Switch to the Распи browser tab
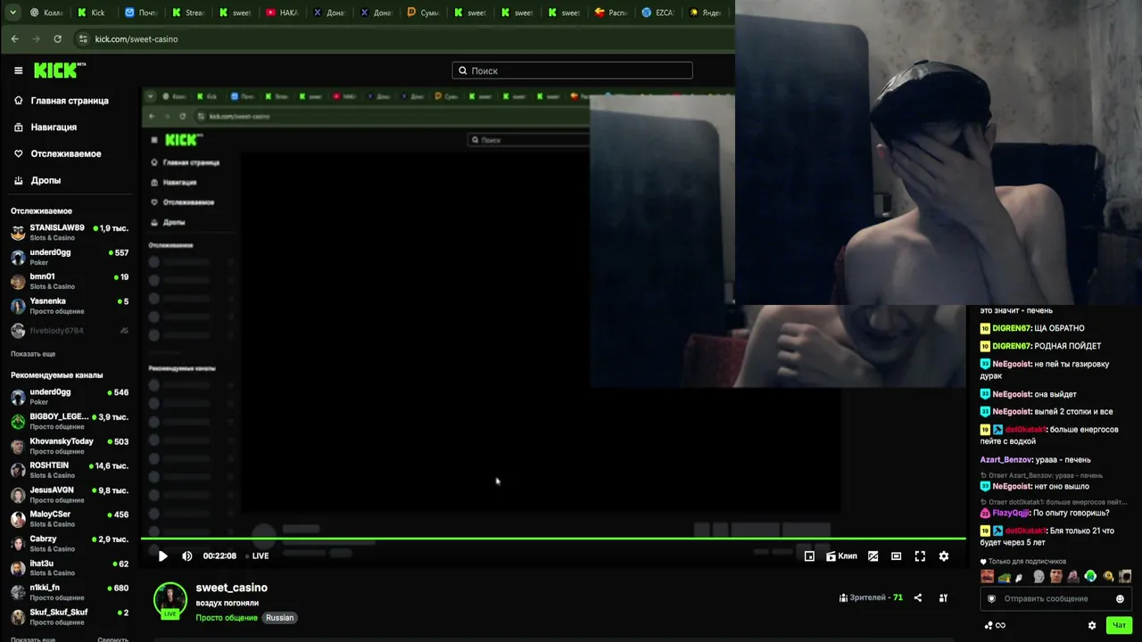Screen dimensions: 1142x642 click(x=610, y=12)
